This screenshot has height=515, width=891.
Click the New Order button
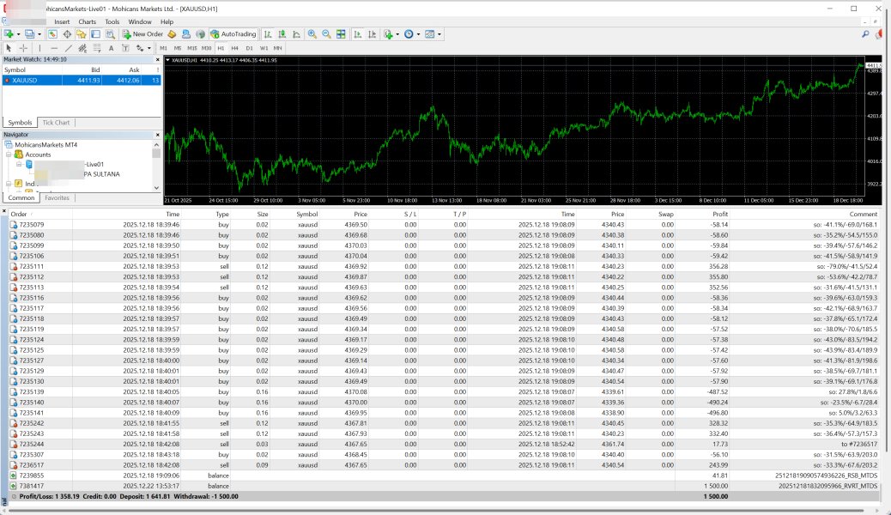(142, 34)
